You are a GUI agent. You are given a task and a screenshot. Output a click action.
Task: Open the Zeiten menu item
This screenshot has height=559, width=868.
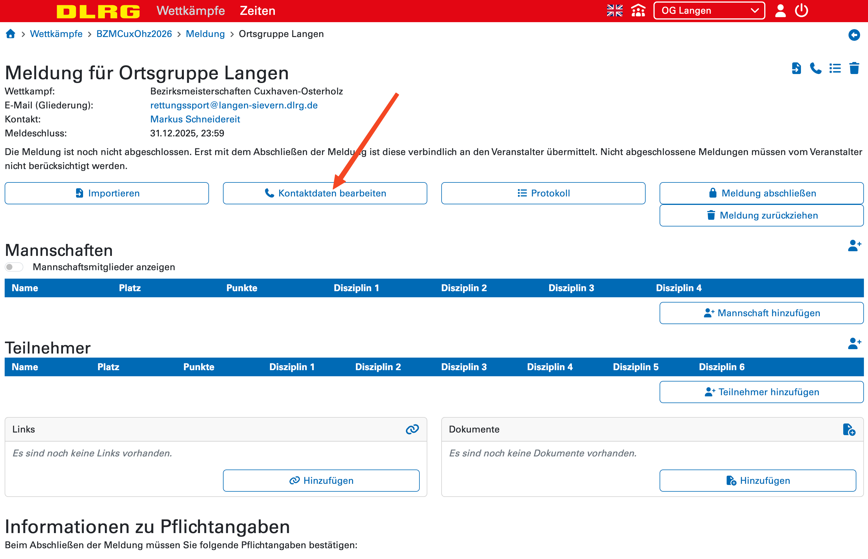coord(257,10)
